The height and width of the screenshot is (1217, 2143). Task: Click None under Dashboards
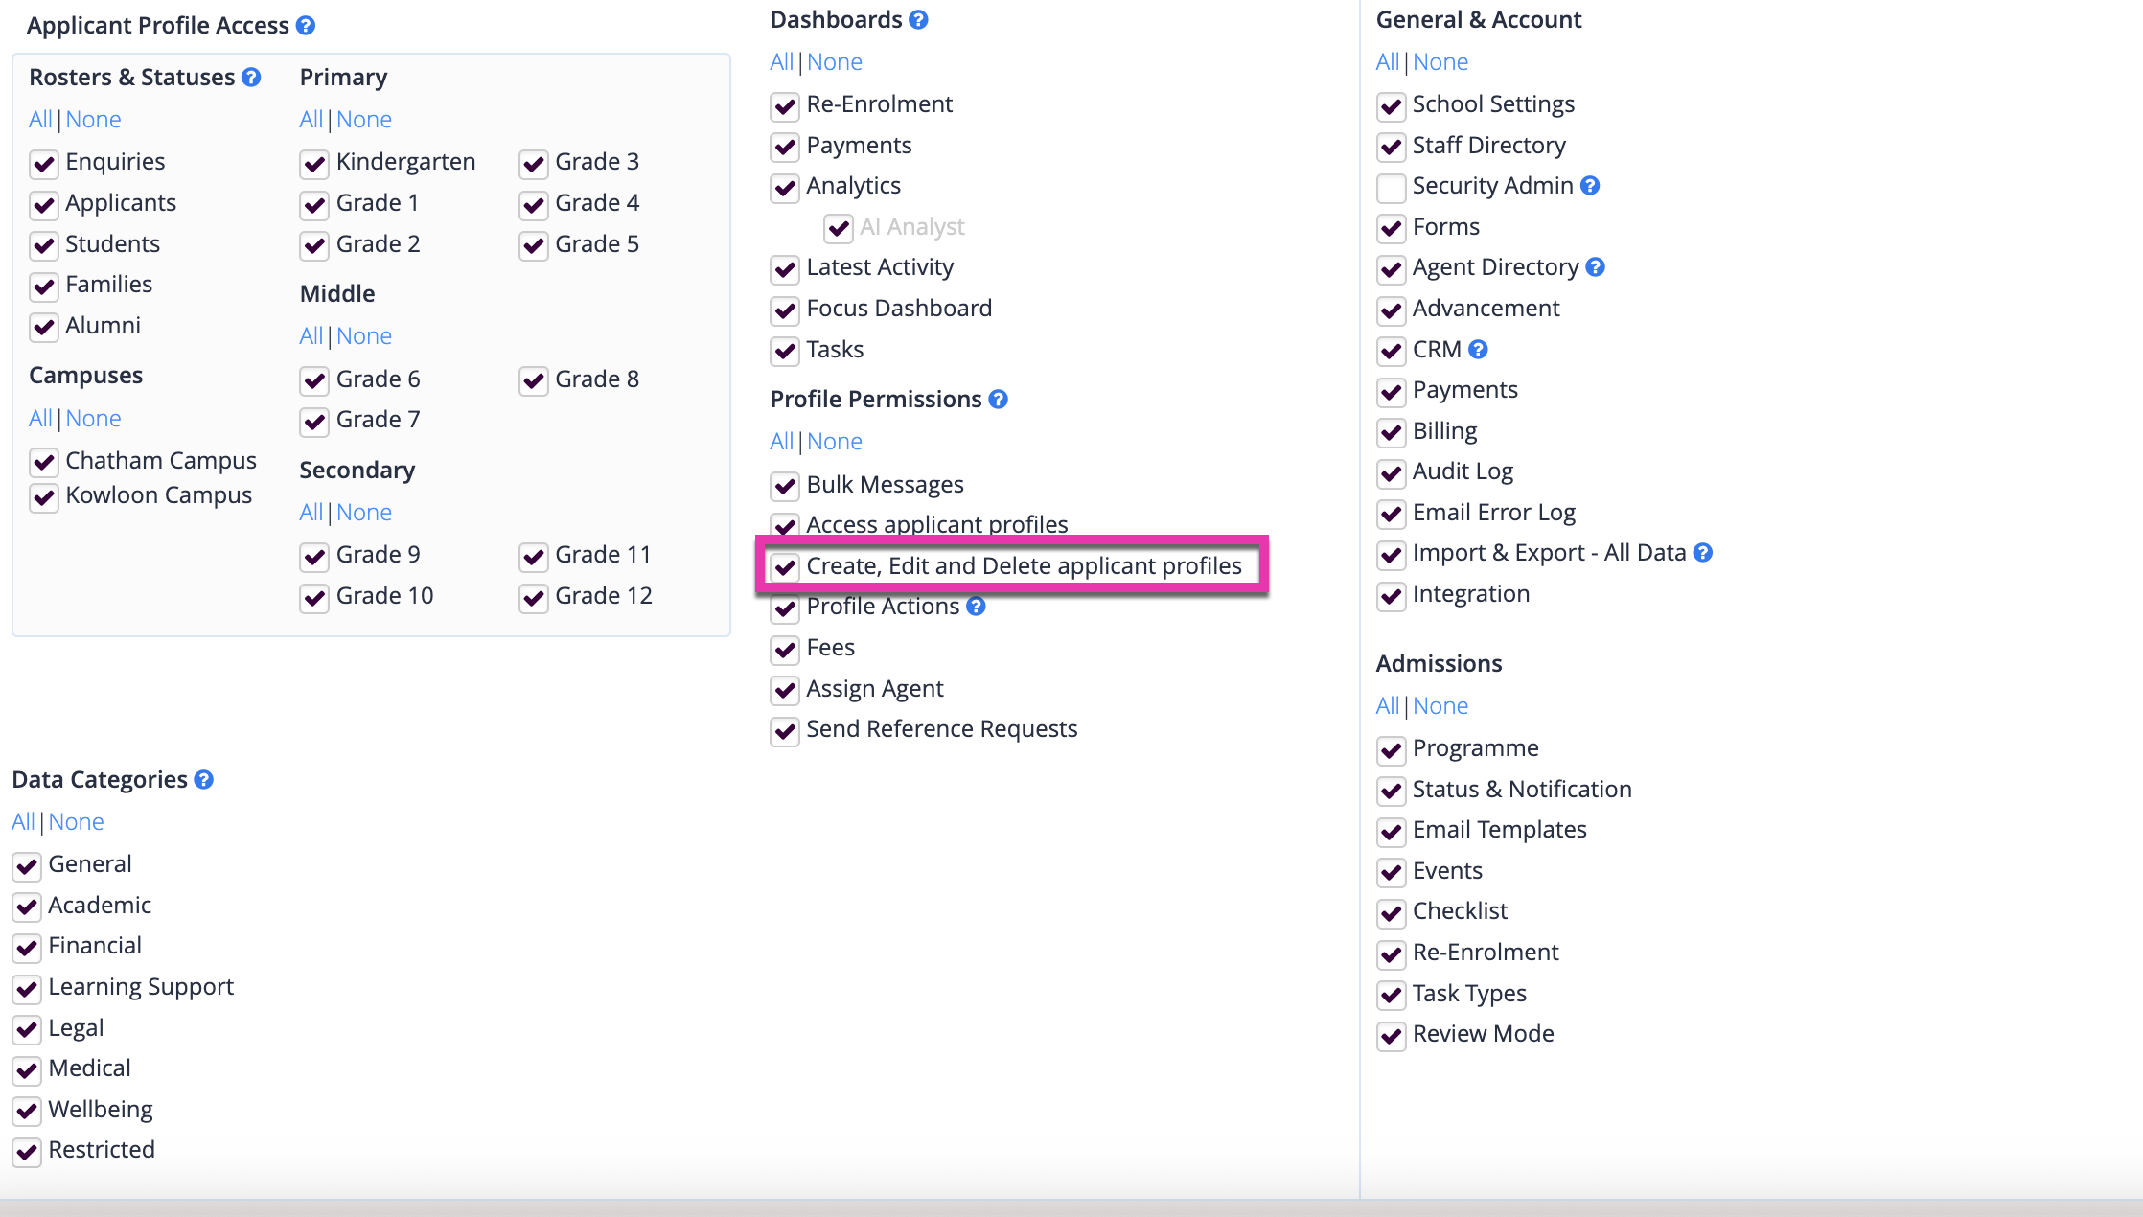pyautogui.click(x=835, y=62)
